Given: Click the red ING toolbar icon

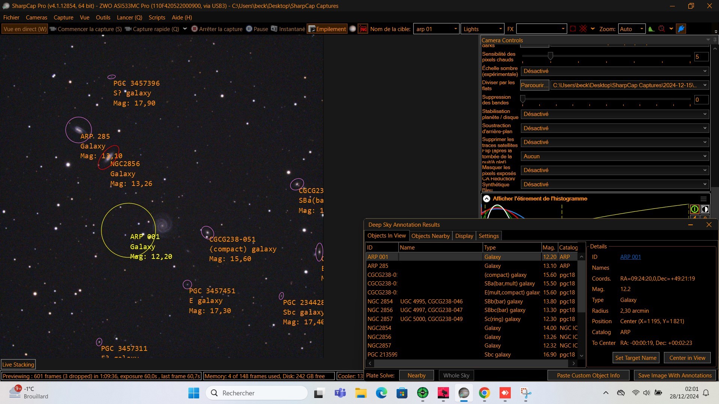Looking at the screenshot, I should (363, 29).
